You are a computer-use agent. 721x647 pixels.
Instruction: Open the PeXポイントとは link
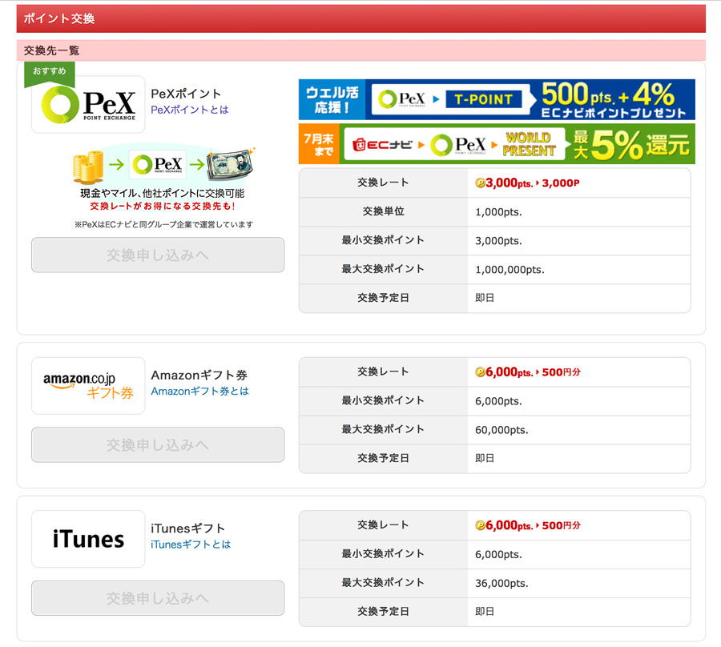(x=189, y=110)
